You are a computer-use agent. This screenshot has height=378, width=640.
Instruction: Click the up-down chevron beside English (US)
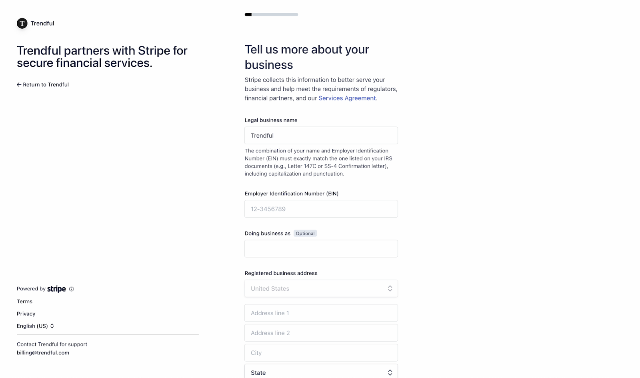[x=52, y=326]
